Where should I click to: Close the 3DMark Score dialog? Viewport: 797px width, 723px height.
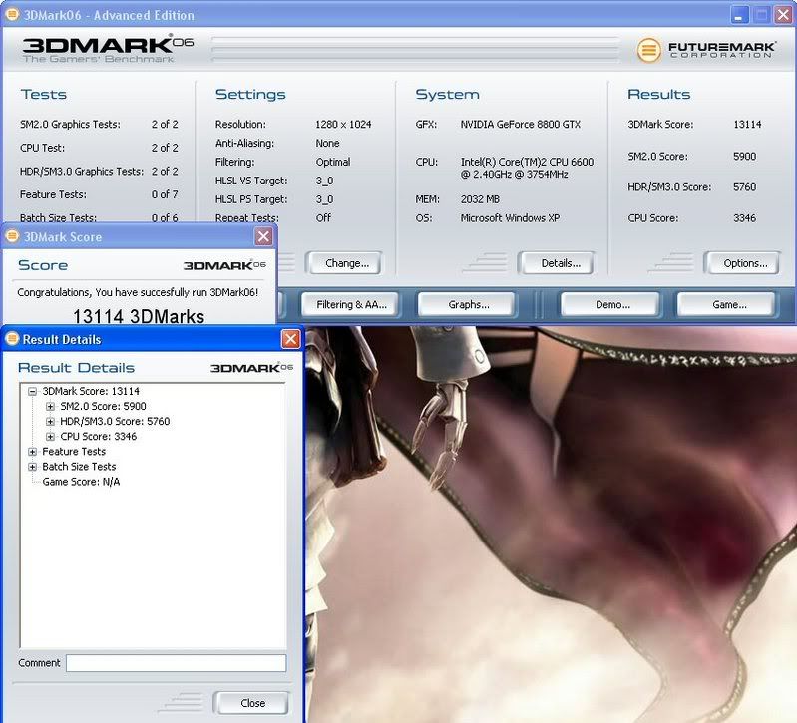(x=263, y=237)
